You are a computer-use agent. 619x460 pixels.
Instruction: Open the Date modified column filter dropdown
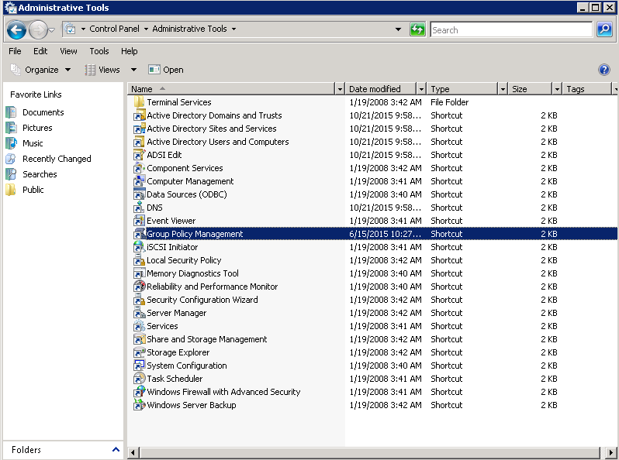[421, 89]
